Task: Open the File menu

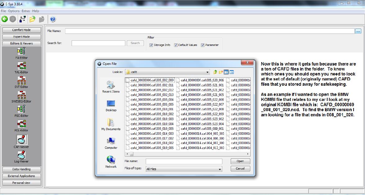Action: 3,11
